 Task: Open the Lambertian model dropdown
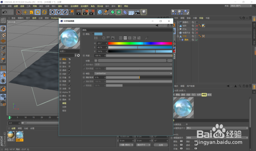133,73
